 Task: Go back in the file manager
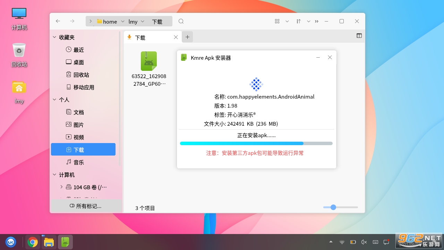58,21
